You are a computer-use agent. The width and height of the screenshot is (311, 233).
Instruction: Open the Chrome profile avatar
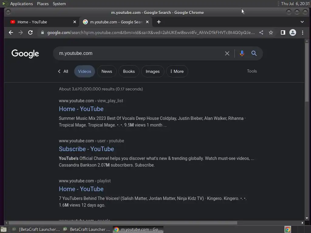[293, 32]
